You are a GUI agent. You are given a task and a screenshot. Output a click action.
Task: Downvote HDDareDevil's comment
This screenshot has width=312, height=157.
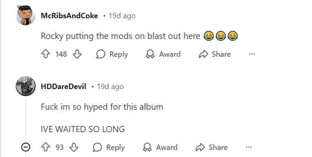click(74, 147)
